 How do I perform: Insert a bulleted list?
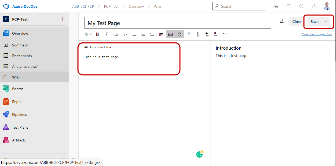tap(134, 34)
